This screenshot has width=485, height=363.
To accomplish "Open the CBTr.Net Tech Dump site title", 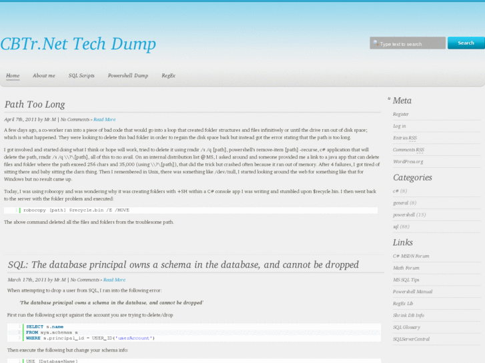I will pos(78,43).
